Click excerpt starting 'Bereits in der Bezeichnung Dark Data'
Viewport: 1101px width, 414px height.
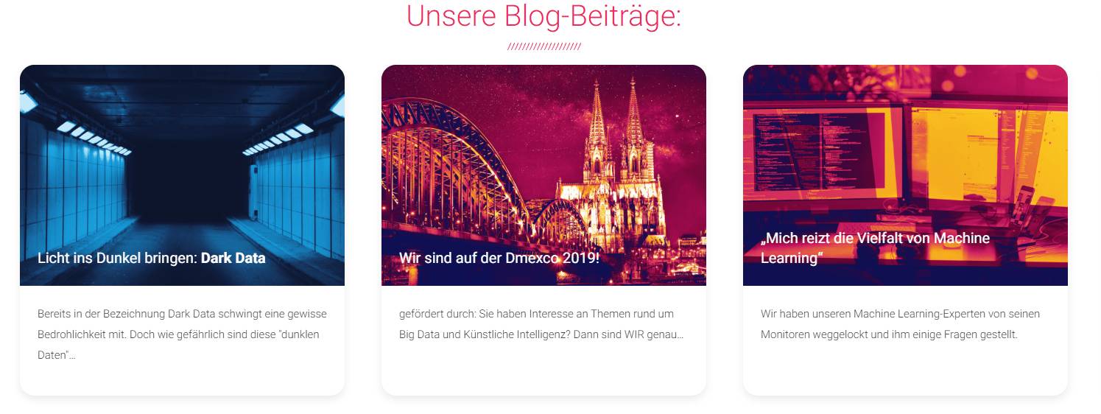click(x=182, y=334)
